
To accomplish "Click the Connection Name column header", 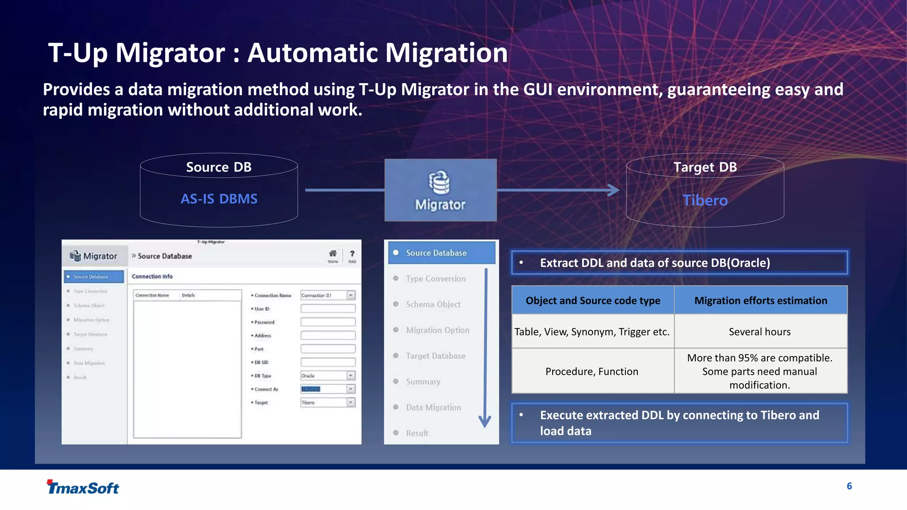I will point(152,295).
